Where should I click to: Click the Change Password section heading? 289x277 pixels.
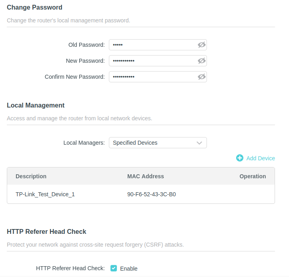tap(34, 7)
